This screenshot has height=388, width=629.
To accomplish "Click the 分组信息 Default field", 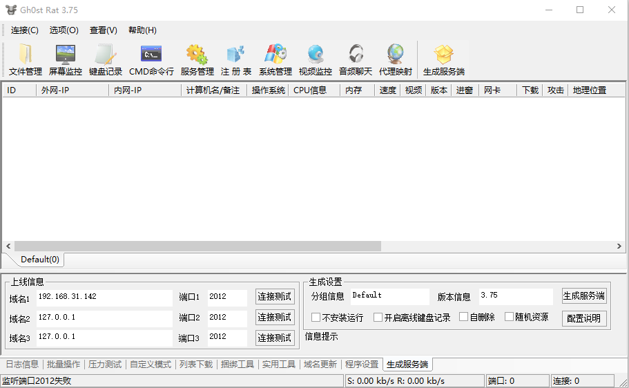I will pos(389,296).
